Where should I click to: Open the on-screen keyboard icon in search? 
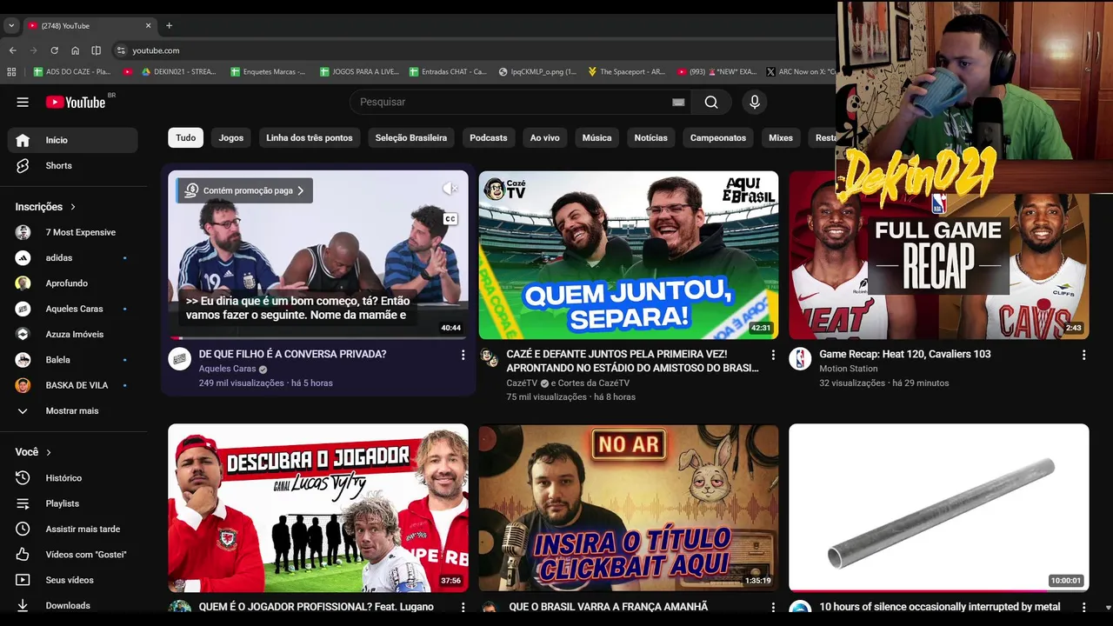(678, 102)
